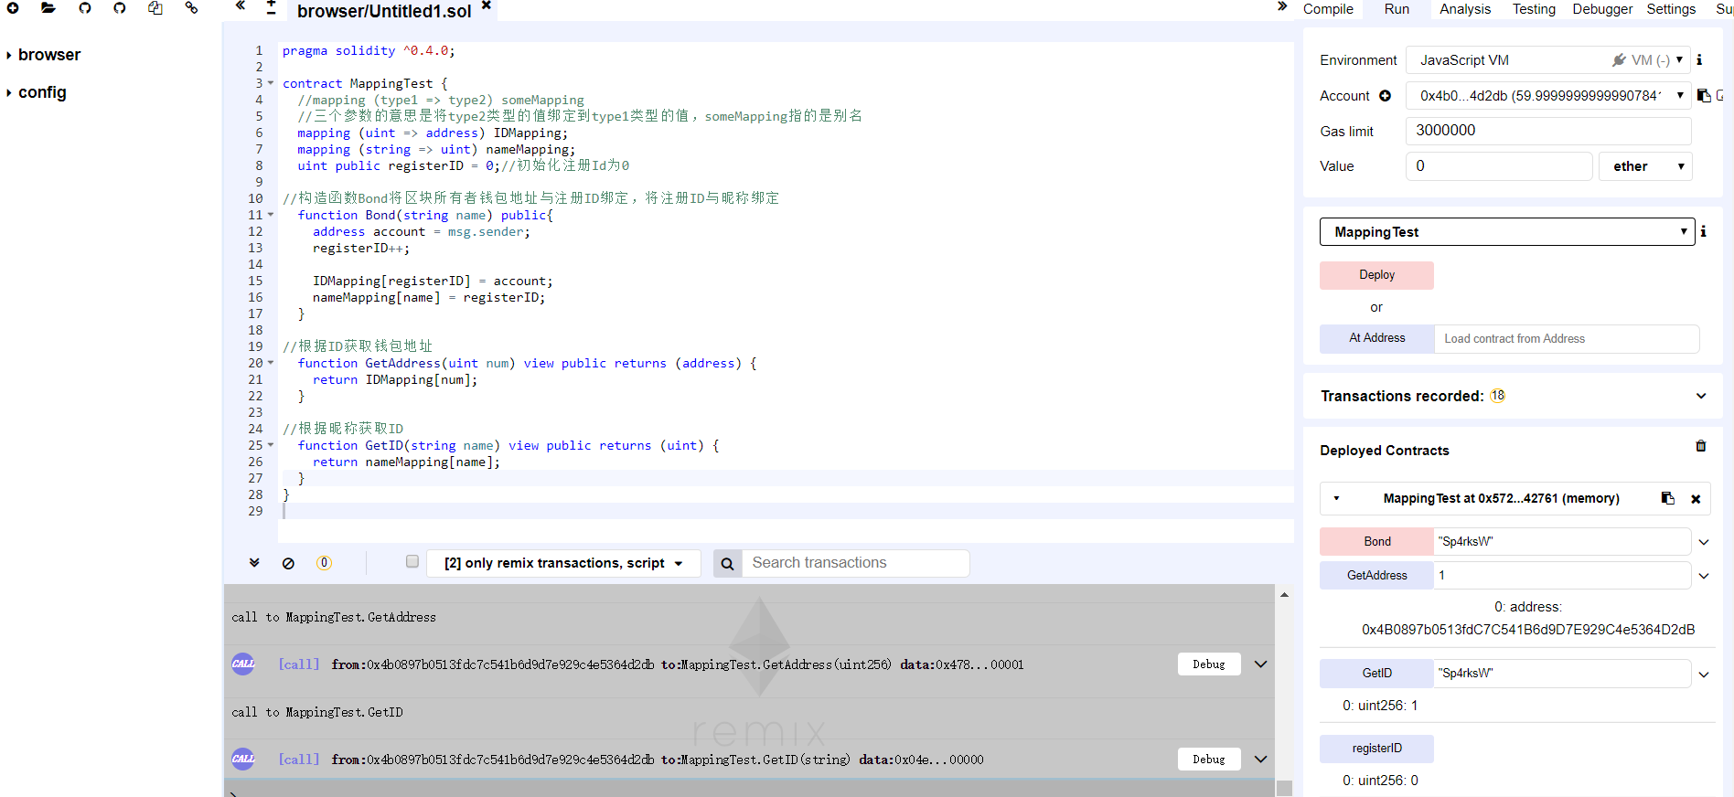Screen dimensions: 1734x797
Task: Call the Bond function button
Action: click(1376, 542)
